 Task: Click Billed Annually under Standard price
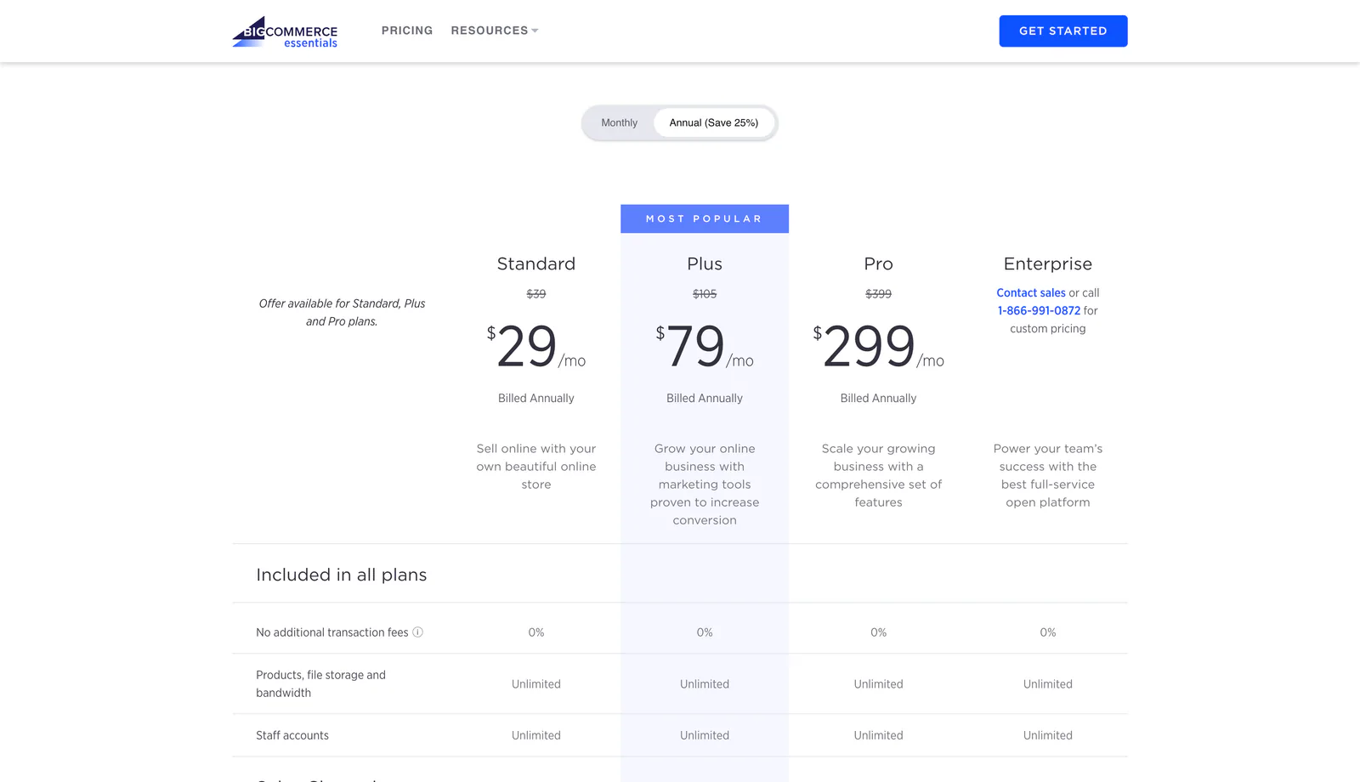536,398
